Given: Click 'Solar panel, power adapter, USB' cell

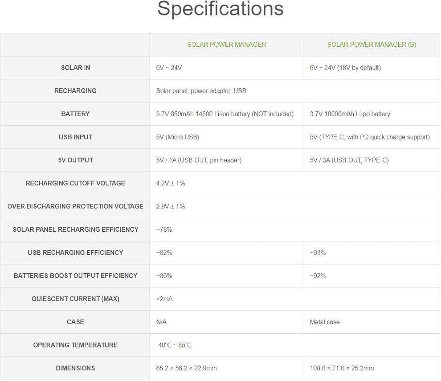Looking at the screenshot, I should point(201,91).
